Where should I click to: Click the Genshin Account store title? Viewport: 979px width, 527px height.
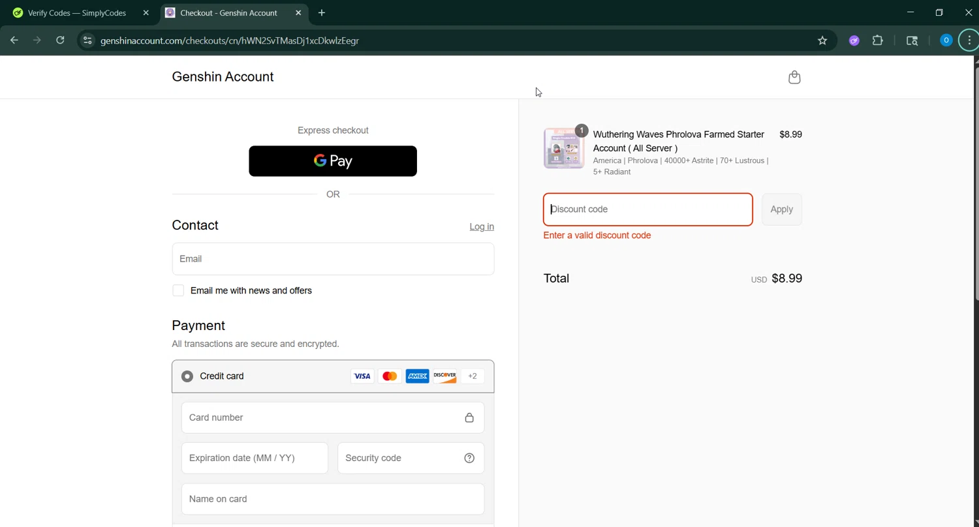coord(223,77)
